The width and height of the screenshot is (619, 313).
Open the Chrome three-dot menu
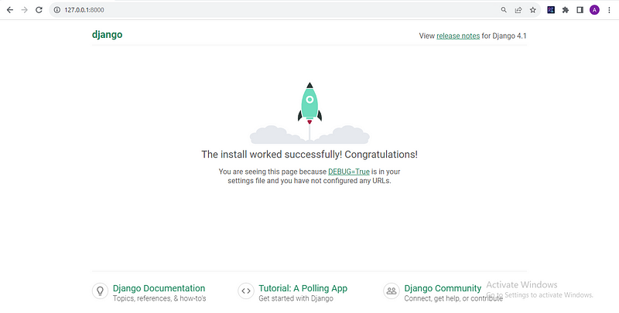[x=609, y=10]
